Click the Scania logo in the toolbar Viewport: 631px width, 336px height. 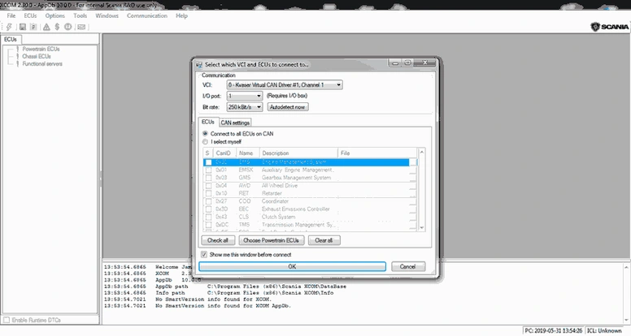[609, 27]
